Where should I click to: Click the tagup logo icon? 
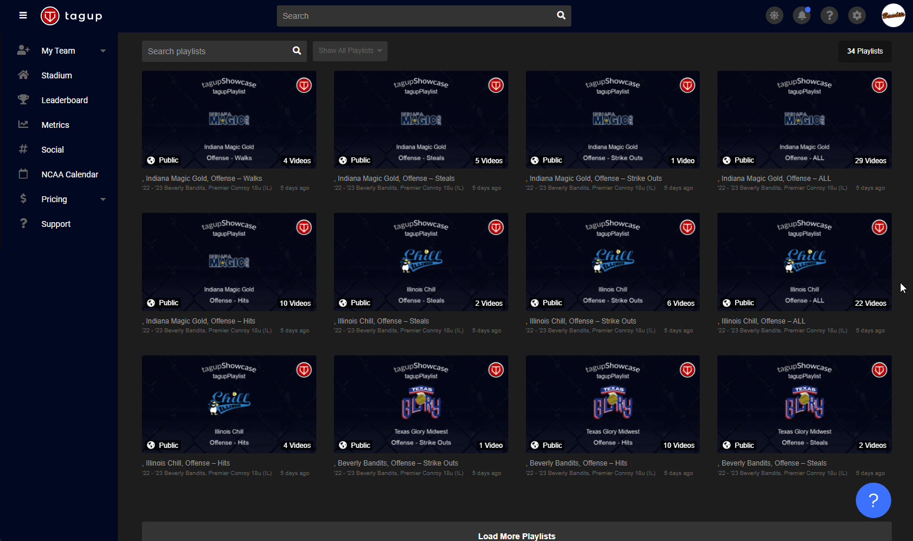pyautogui.click(x=50, y=16)
